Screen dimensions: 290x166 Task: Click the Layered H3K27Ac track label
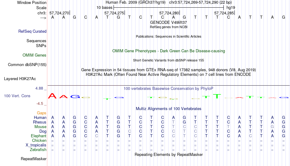pyautogui.click(x=20, y=79)
